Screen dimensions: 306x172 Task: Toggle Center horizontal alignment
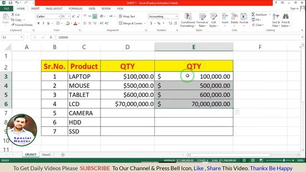point(90,23)
